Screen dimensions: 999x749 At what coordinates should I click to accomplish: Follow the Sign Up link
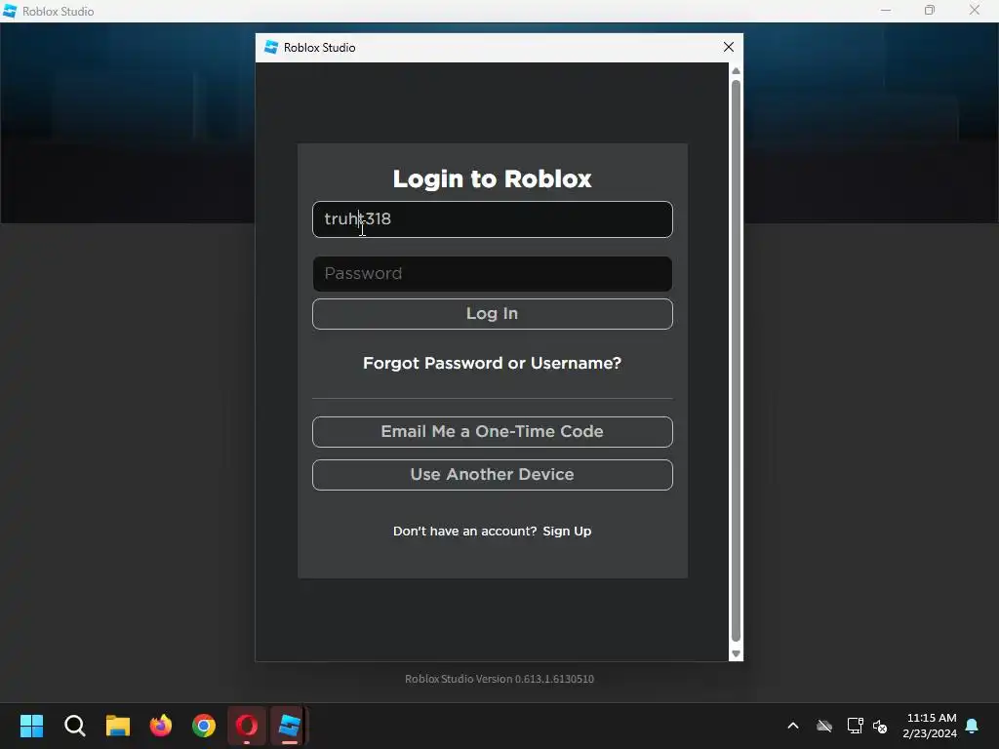tap(567, 532)
